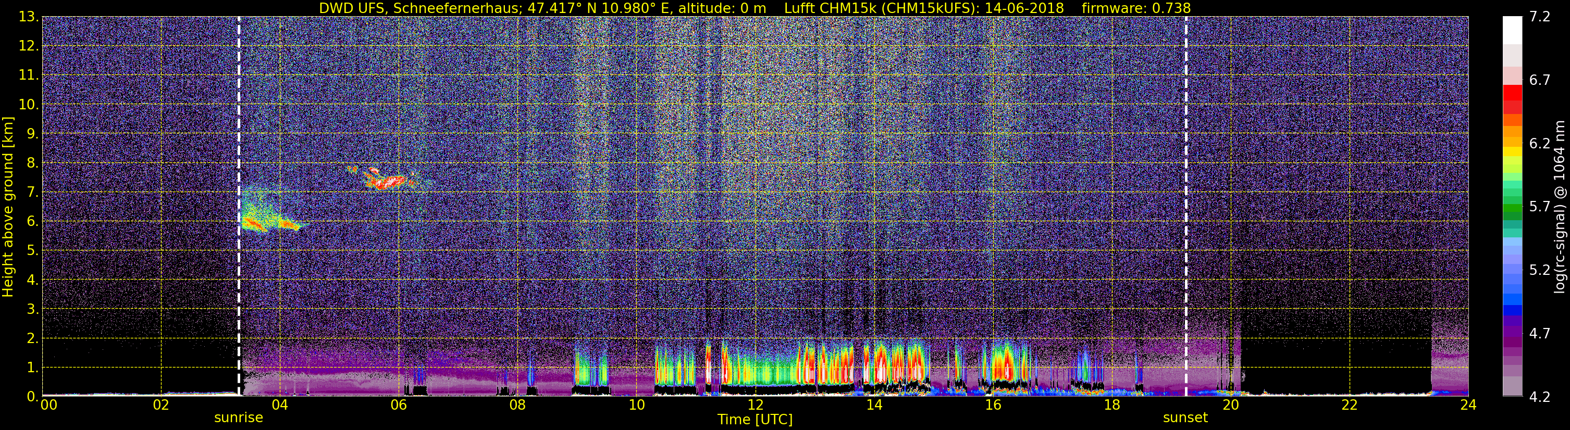The width and height of the screenshot is (1570, 430).
Task: Click the time axis tick '22'
Action: [1350, 405]
